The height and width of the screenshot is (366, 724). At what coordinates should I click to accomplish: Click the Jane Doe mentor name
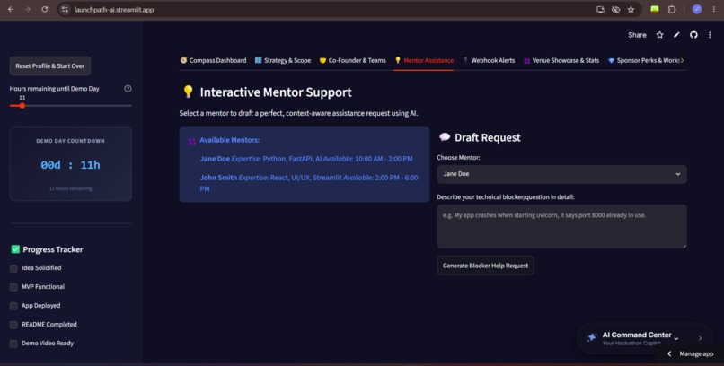(215, 159)
